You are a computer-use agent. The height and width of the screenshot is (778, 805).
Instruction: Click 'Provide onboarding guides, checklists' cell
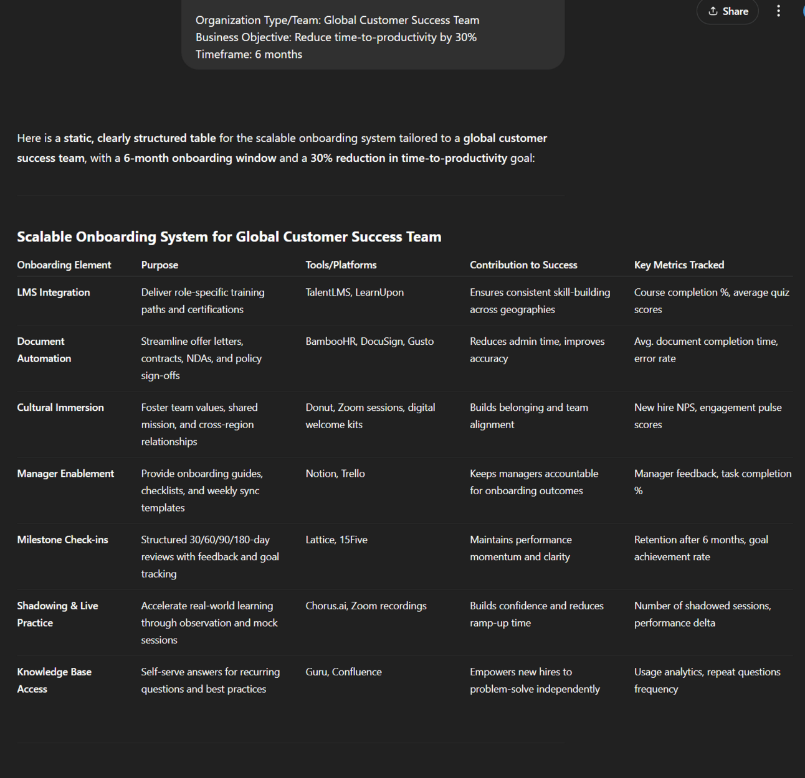point(202,490)
